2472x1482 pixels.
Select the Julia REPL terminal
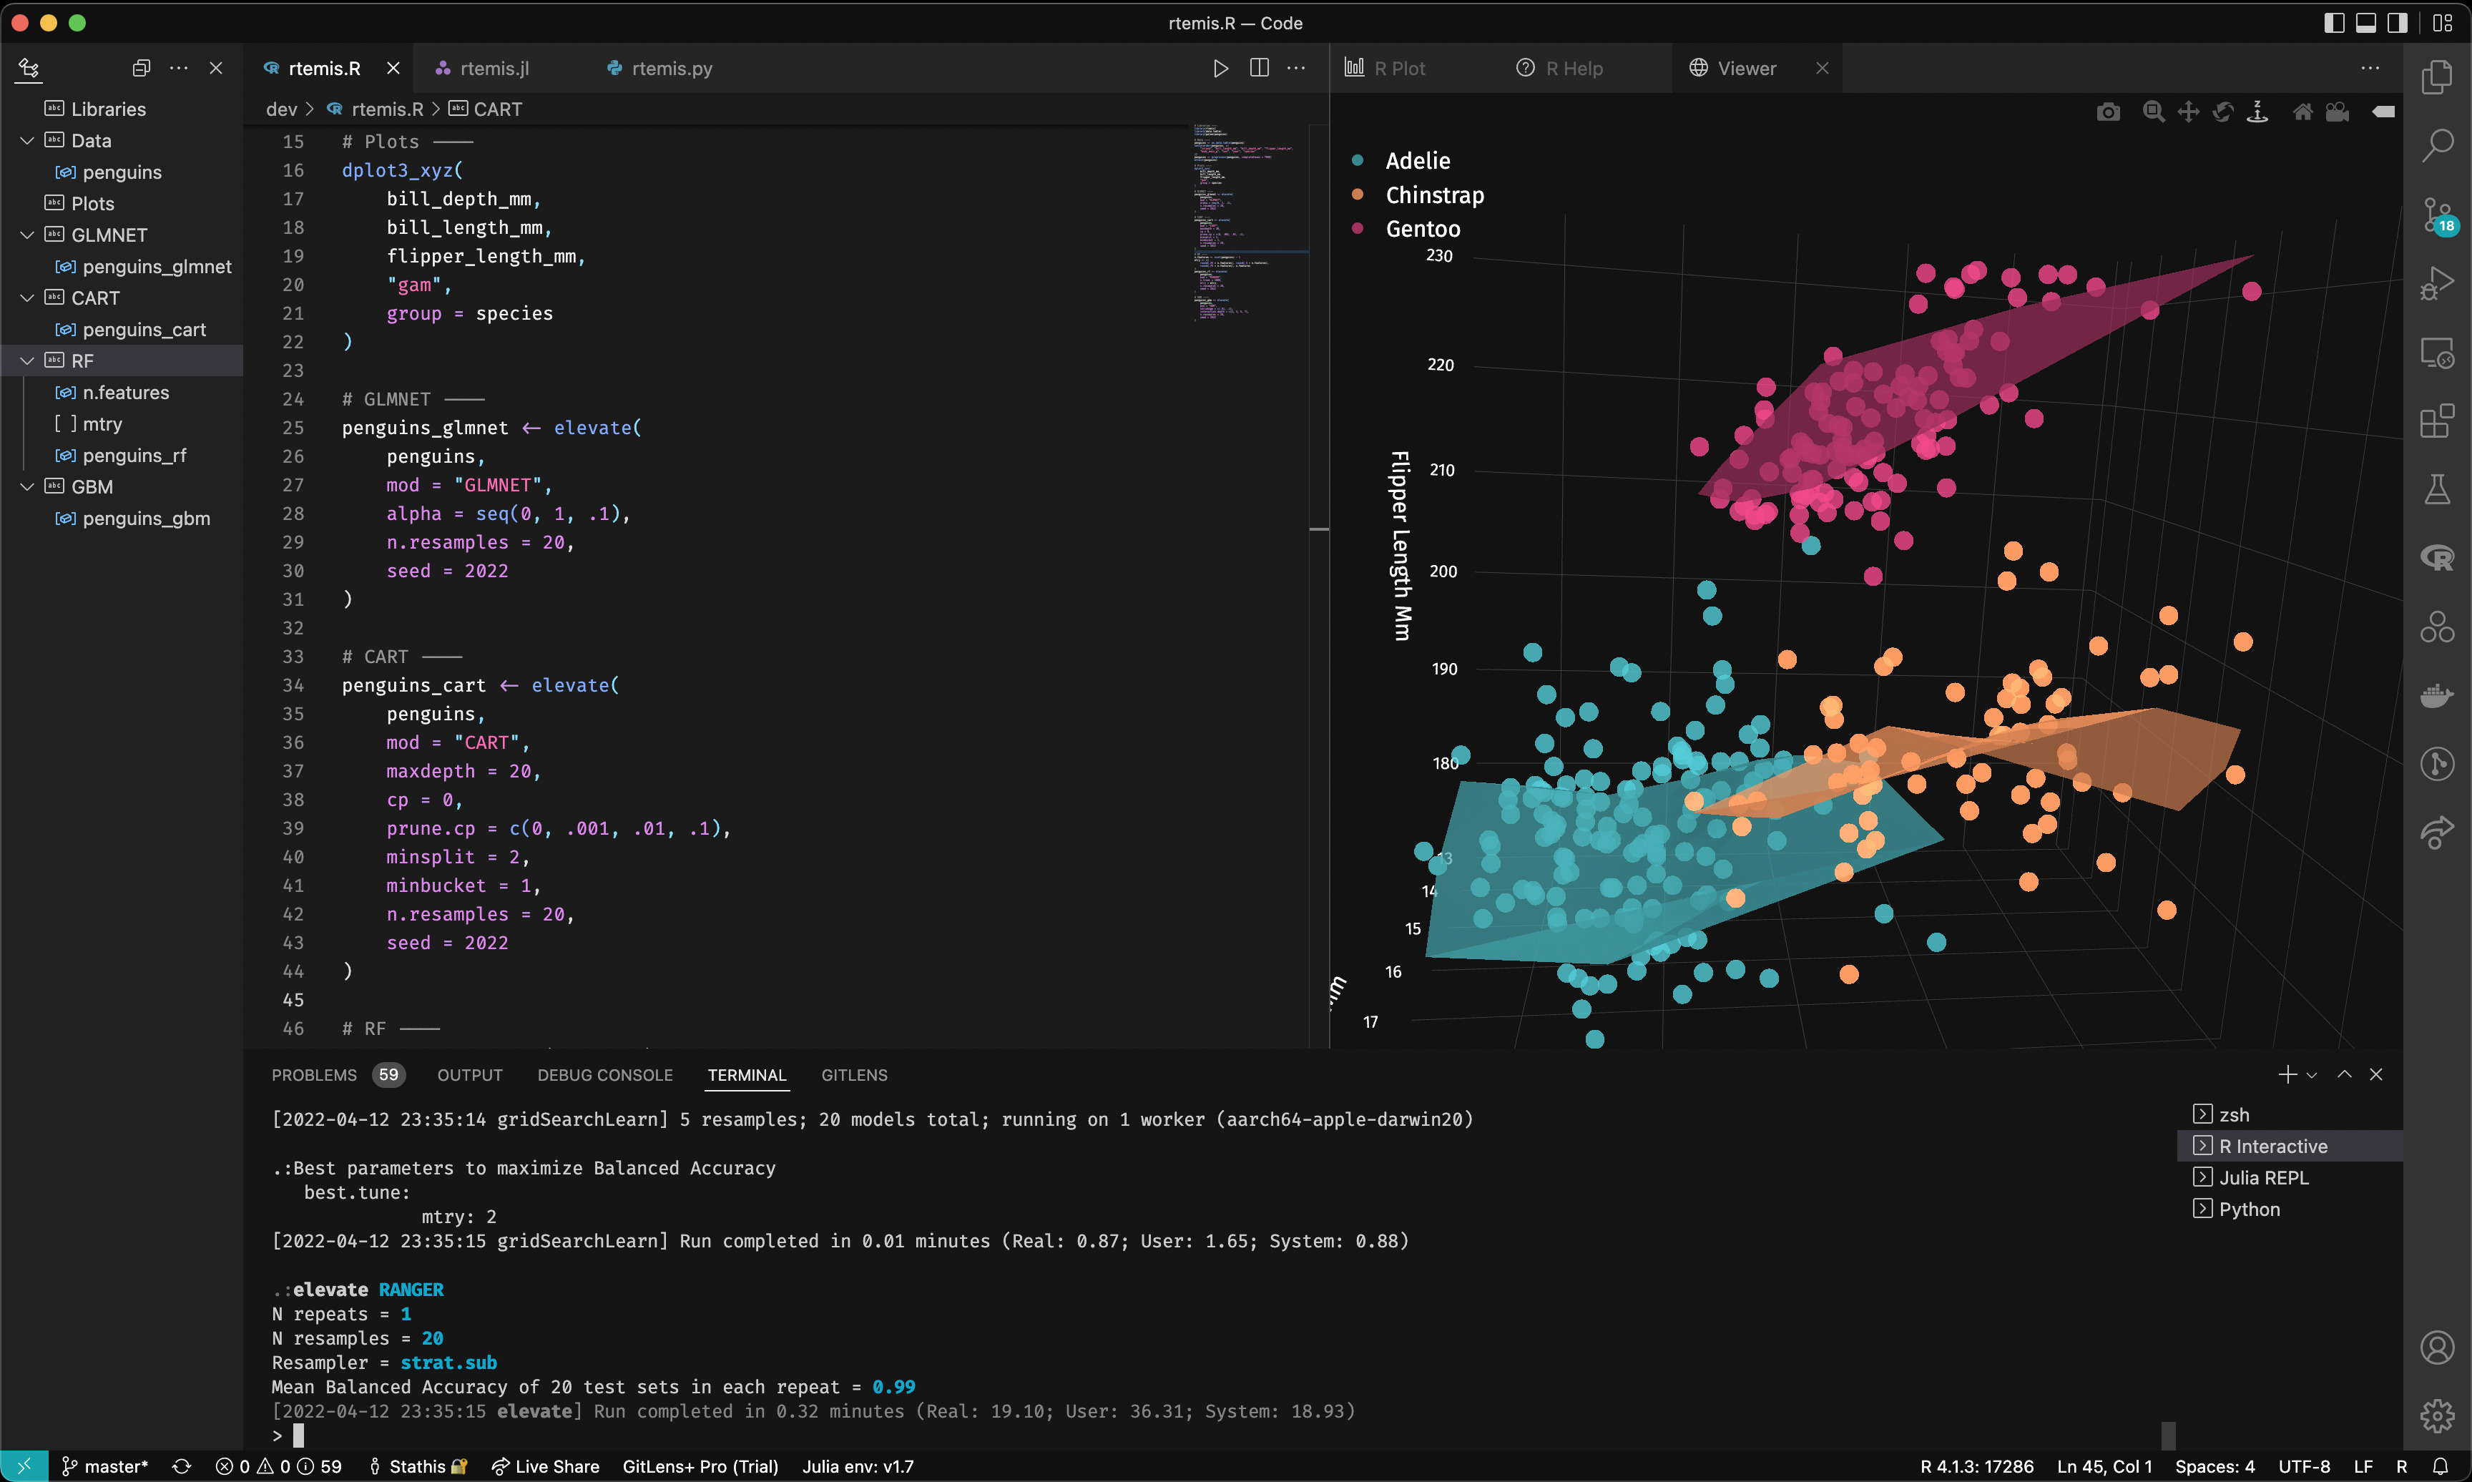pos(2262,1177)
